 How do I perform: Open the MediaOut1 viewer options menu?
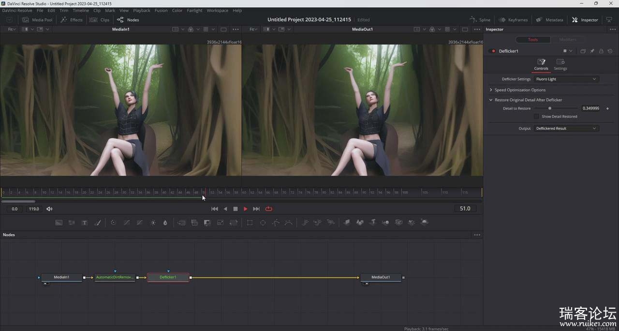[x=477, y=30]
